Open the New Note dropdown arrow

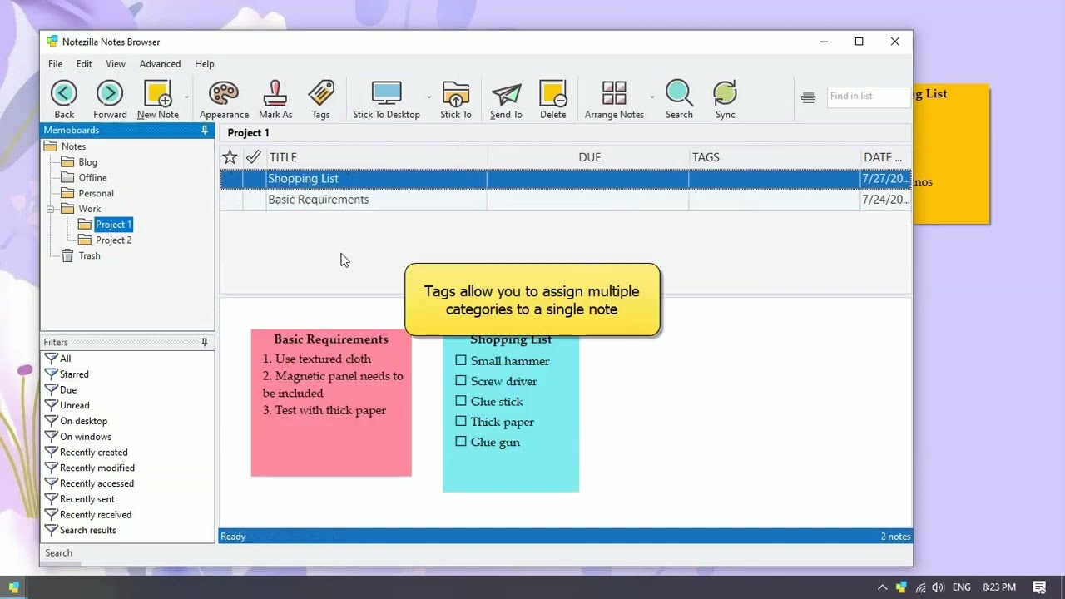point(186,97)
